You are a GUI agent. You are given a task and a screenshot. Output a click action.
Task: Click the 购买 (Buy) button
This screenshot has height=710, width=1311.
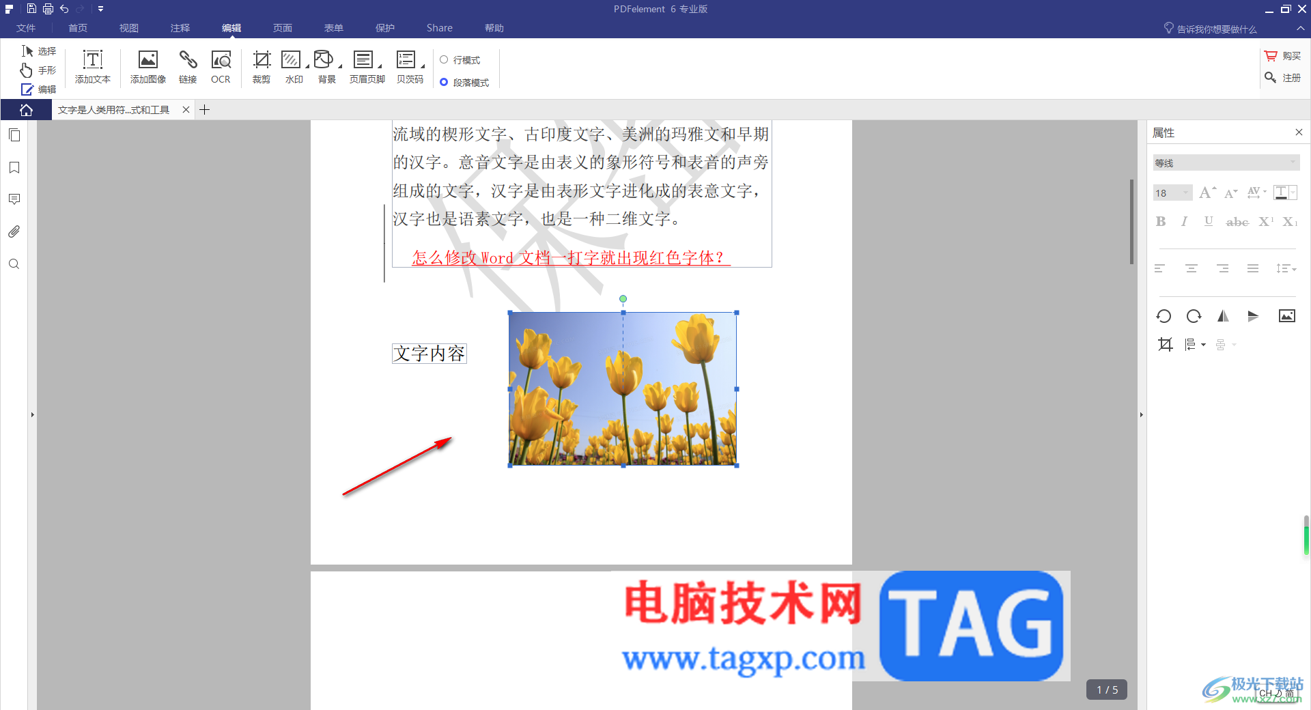1282,56
